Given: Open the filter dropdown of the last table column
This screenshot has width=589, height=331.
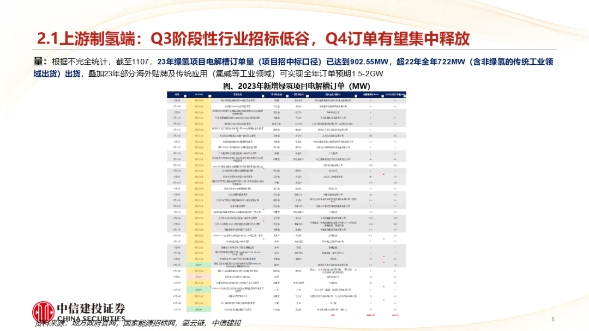Looking at the screenshot, I should point(405,96).
